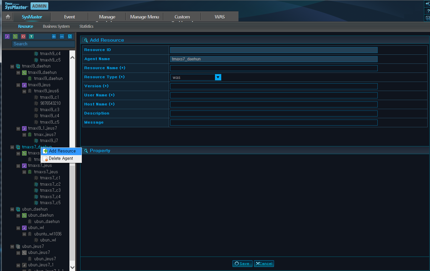Image resolution: width=430 pixels, height=271 pixels.
Task: Focus the Resource Name input field
Action: [274, 68]
